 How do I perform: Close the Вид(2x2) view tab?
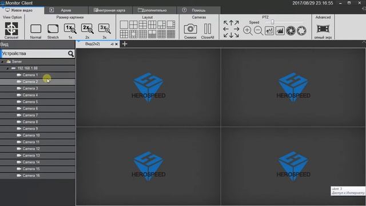pyautogui.click(x=117, y=44)
